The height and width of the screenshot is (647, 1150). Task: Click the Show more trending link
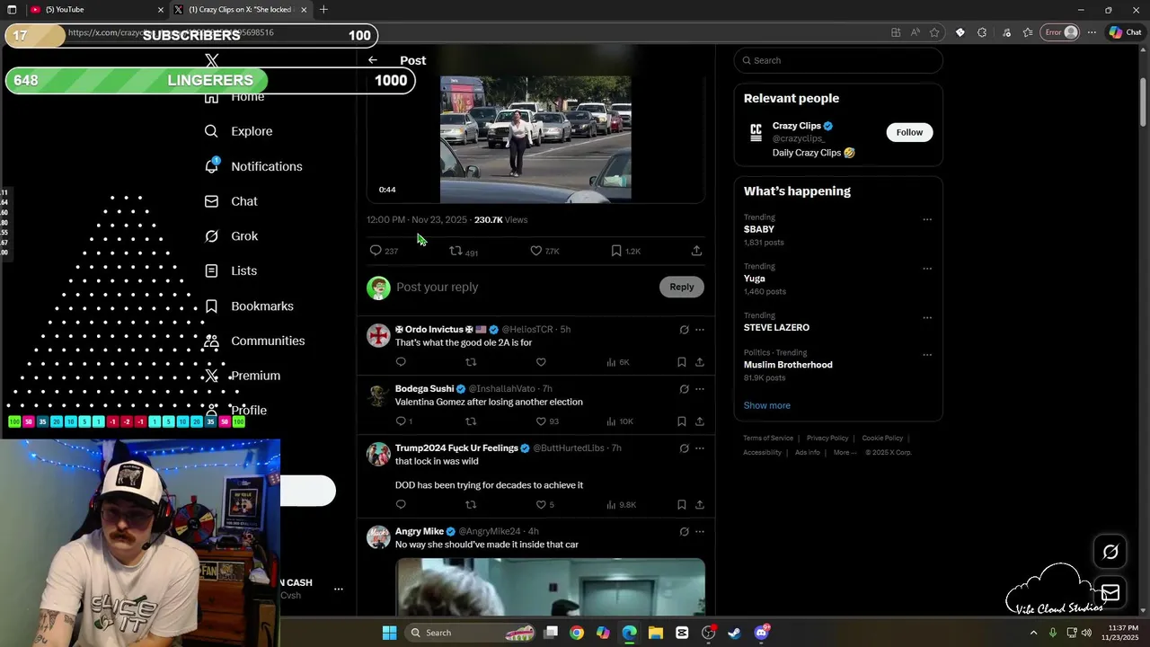point(767,405)
